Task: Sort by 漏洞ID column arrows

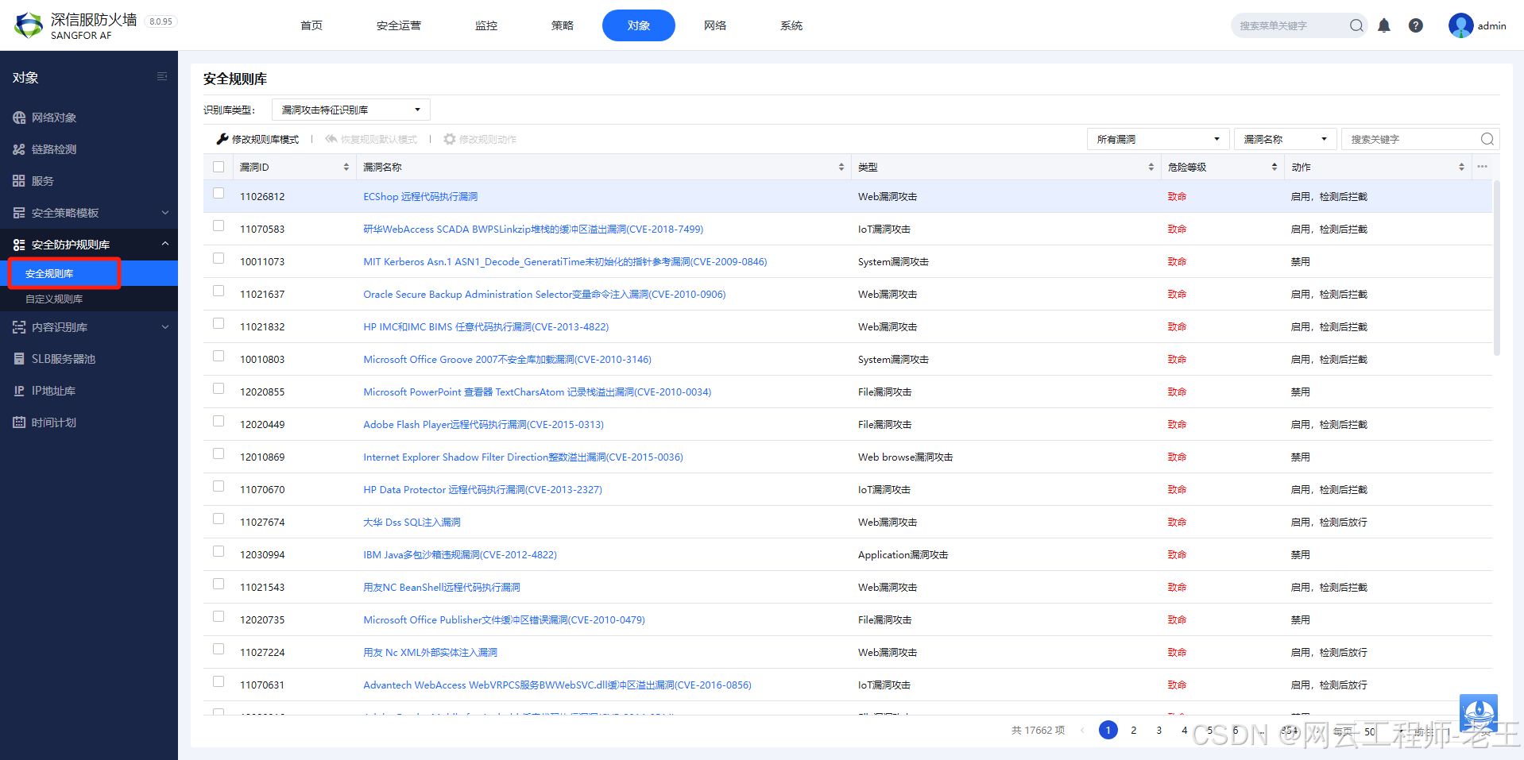Action: tap(346, 167)
